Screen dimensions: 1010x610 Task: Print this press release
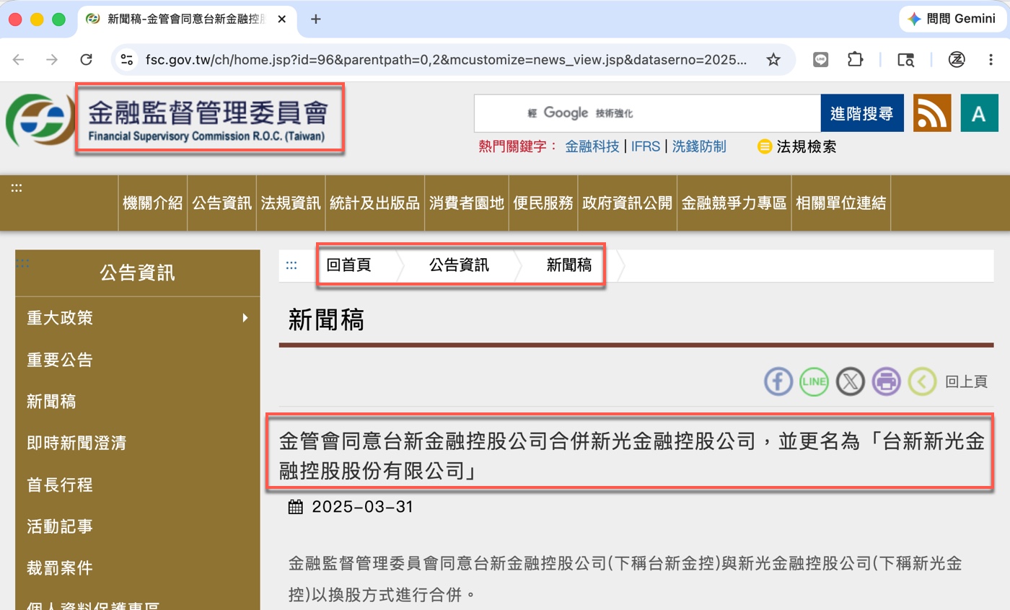tap(887, 381)
